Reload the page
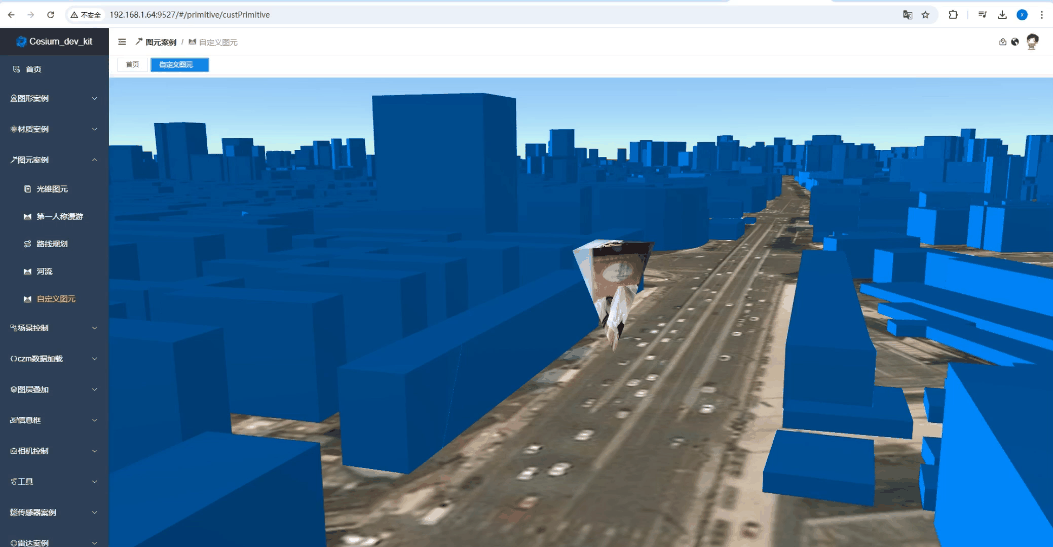Image resolution: width=1053 pixels, height=547 pixels. [x=51, y=15]
